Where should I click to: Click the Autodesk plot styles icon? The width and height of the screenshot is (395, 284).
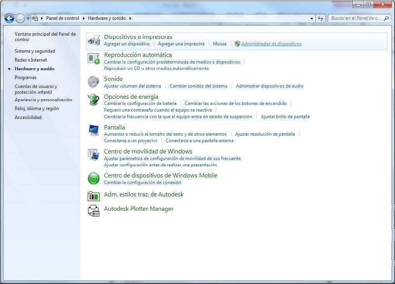click(94, 196)
